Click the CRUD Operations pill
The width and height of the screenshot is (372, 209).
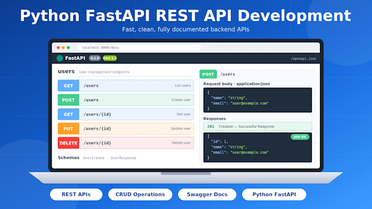[x=140, y=194]
